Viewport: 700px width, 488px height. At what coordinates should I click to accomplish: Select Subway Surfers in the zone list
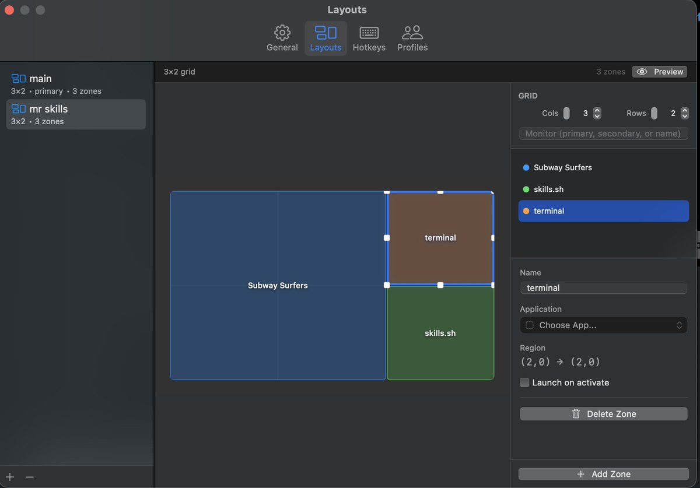(x=603, y=167)
